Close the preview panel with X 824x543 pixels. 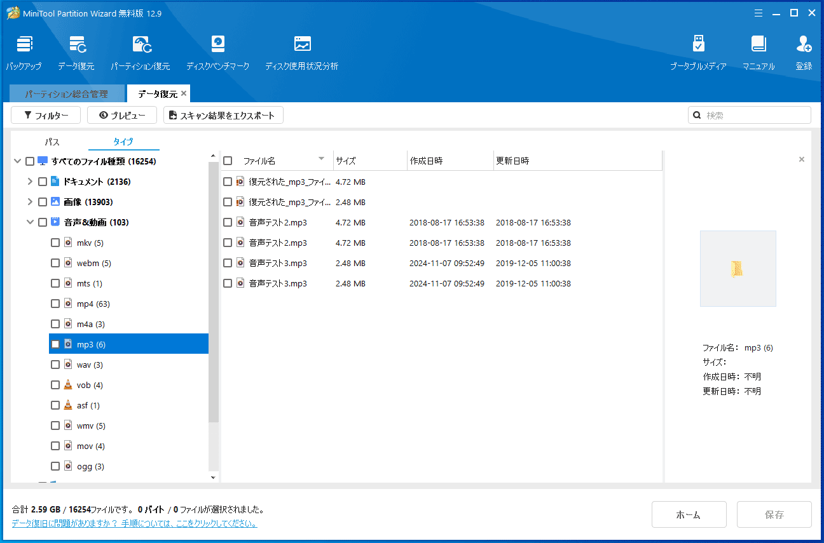tap(802, 159)
